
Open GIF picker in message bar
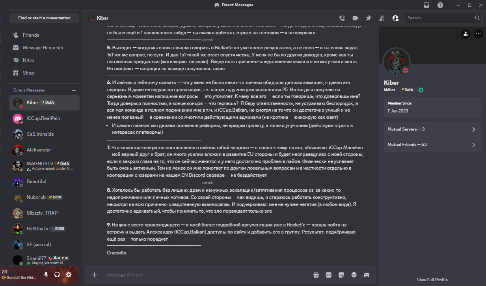coord(328,275)
